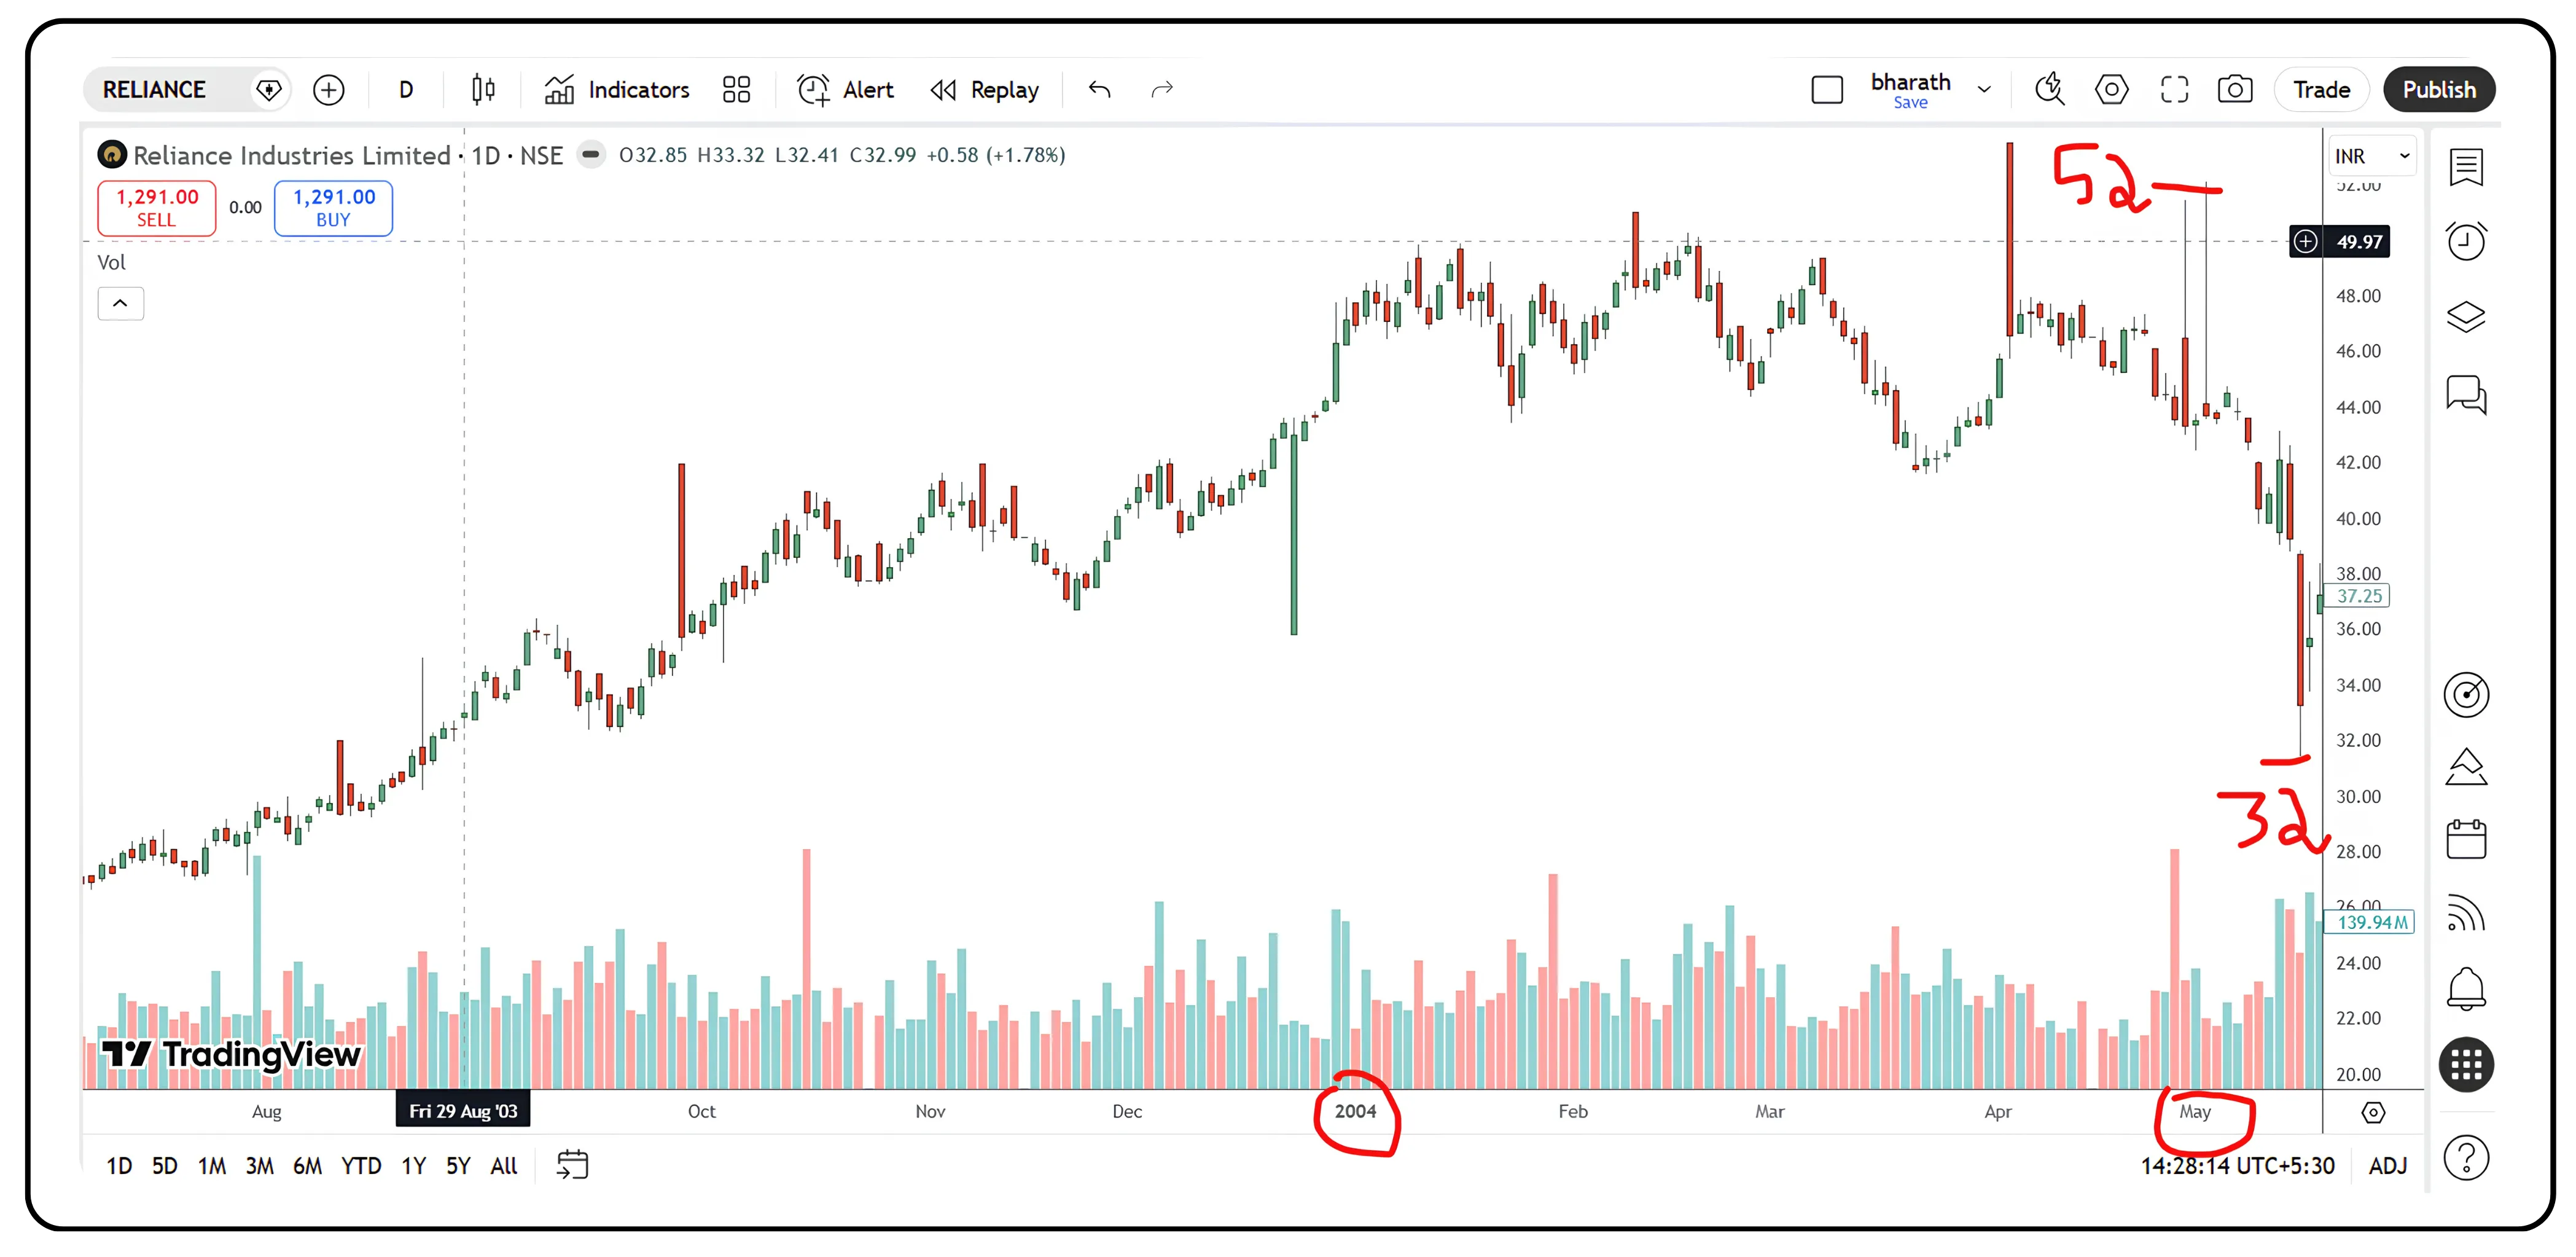2576x1257 pixels.
Task: Select the 3M date range
Action: (x=259, y=1166)
